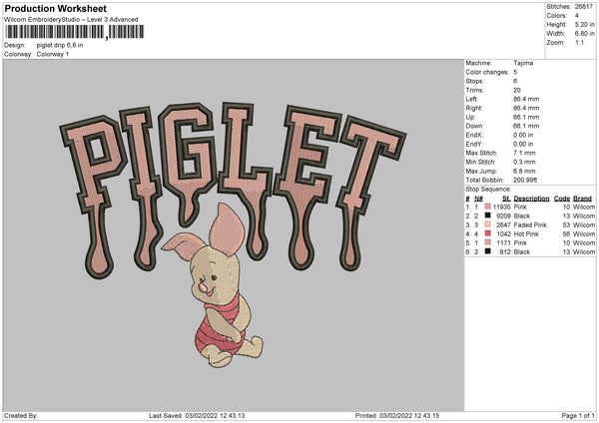This screenshot has height=423, width=599.
Task: Select the design name 'piglet drip 6,8 in'
Action: coord(60,45)
